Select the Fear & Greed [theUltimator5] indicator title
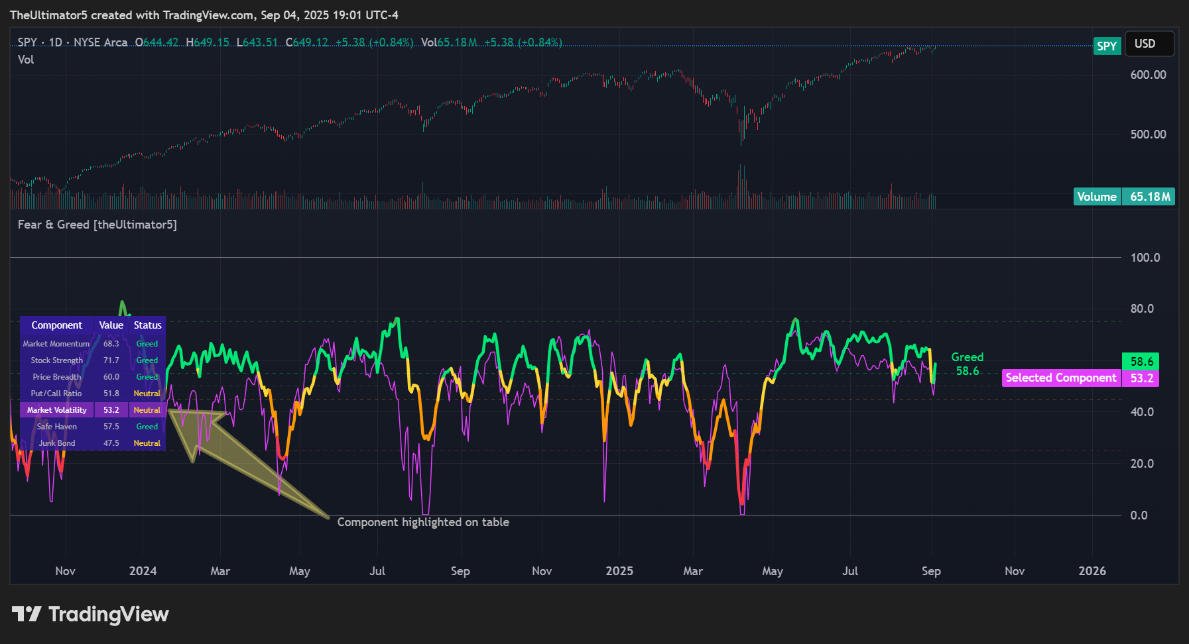 [x=97, y=225]
